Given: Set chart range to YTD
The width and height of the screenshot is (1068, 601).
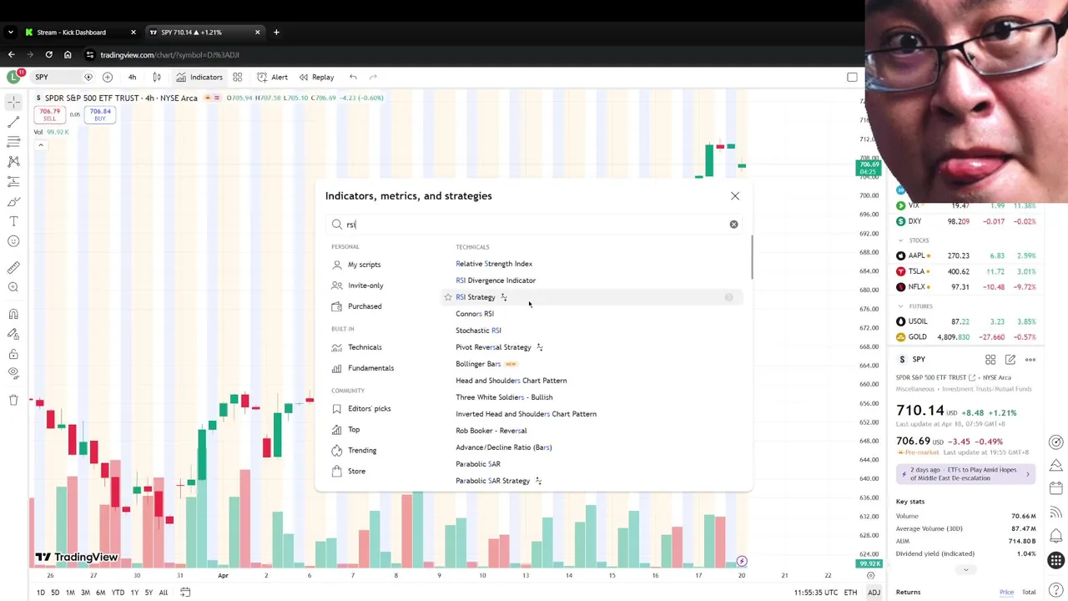Looking at the screenshot, I should (x=118, y=593).
